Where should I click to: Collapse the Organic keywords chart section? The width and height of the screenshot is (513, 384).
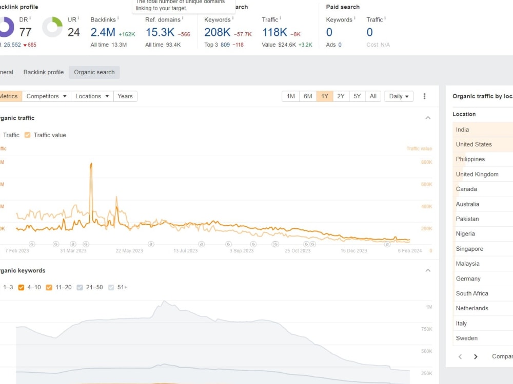click(x=428, y=270)
